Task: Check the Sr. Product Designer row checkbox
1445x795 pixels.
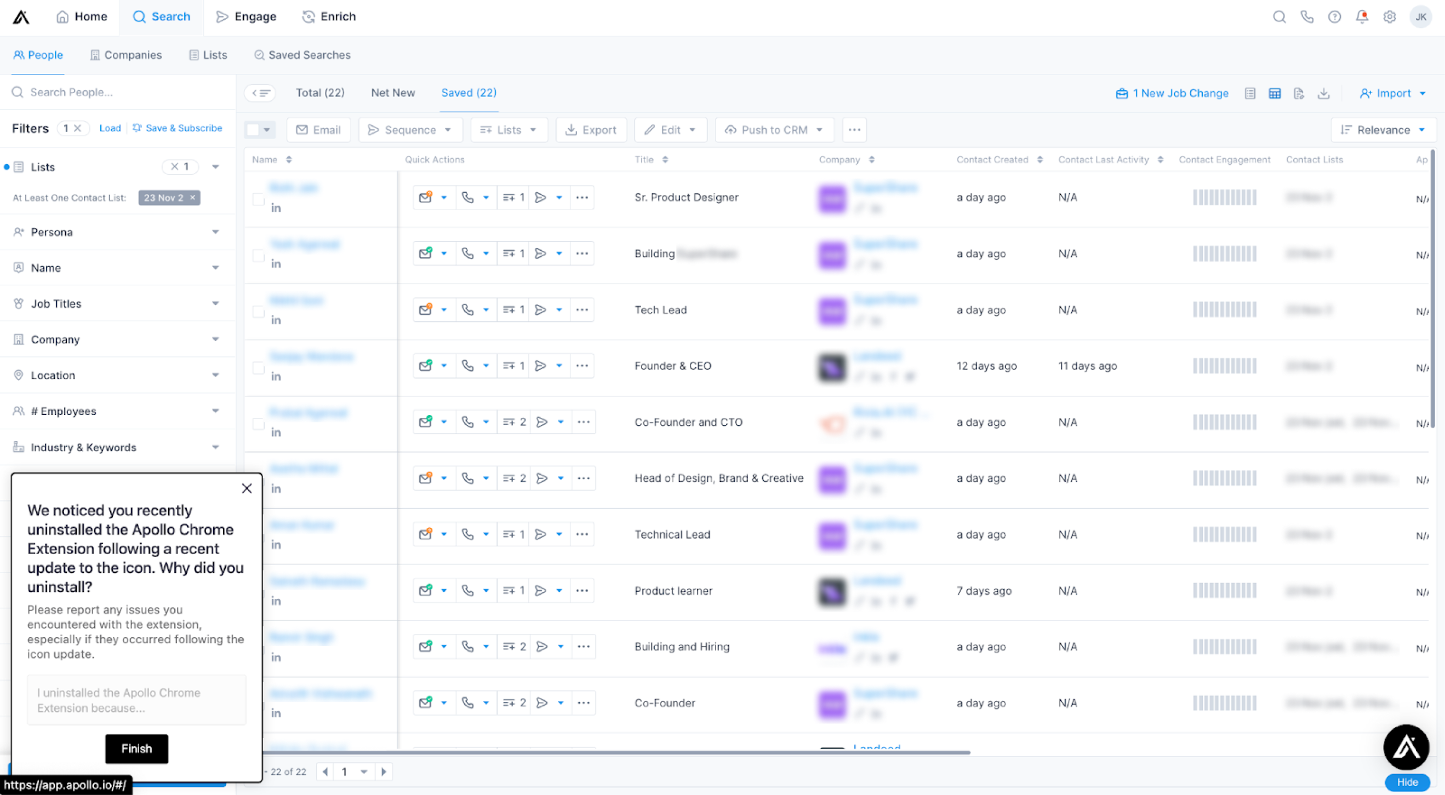Action: [x=258, y=200]
